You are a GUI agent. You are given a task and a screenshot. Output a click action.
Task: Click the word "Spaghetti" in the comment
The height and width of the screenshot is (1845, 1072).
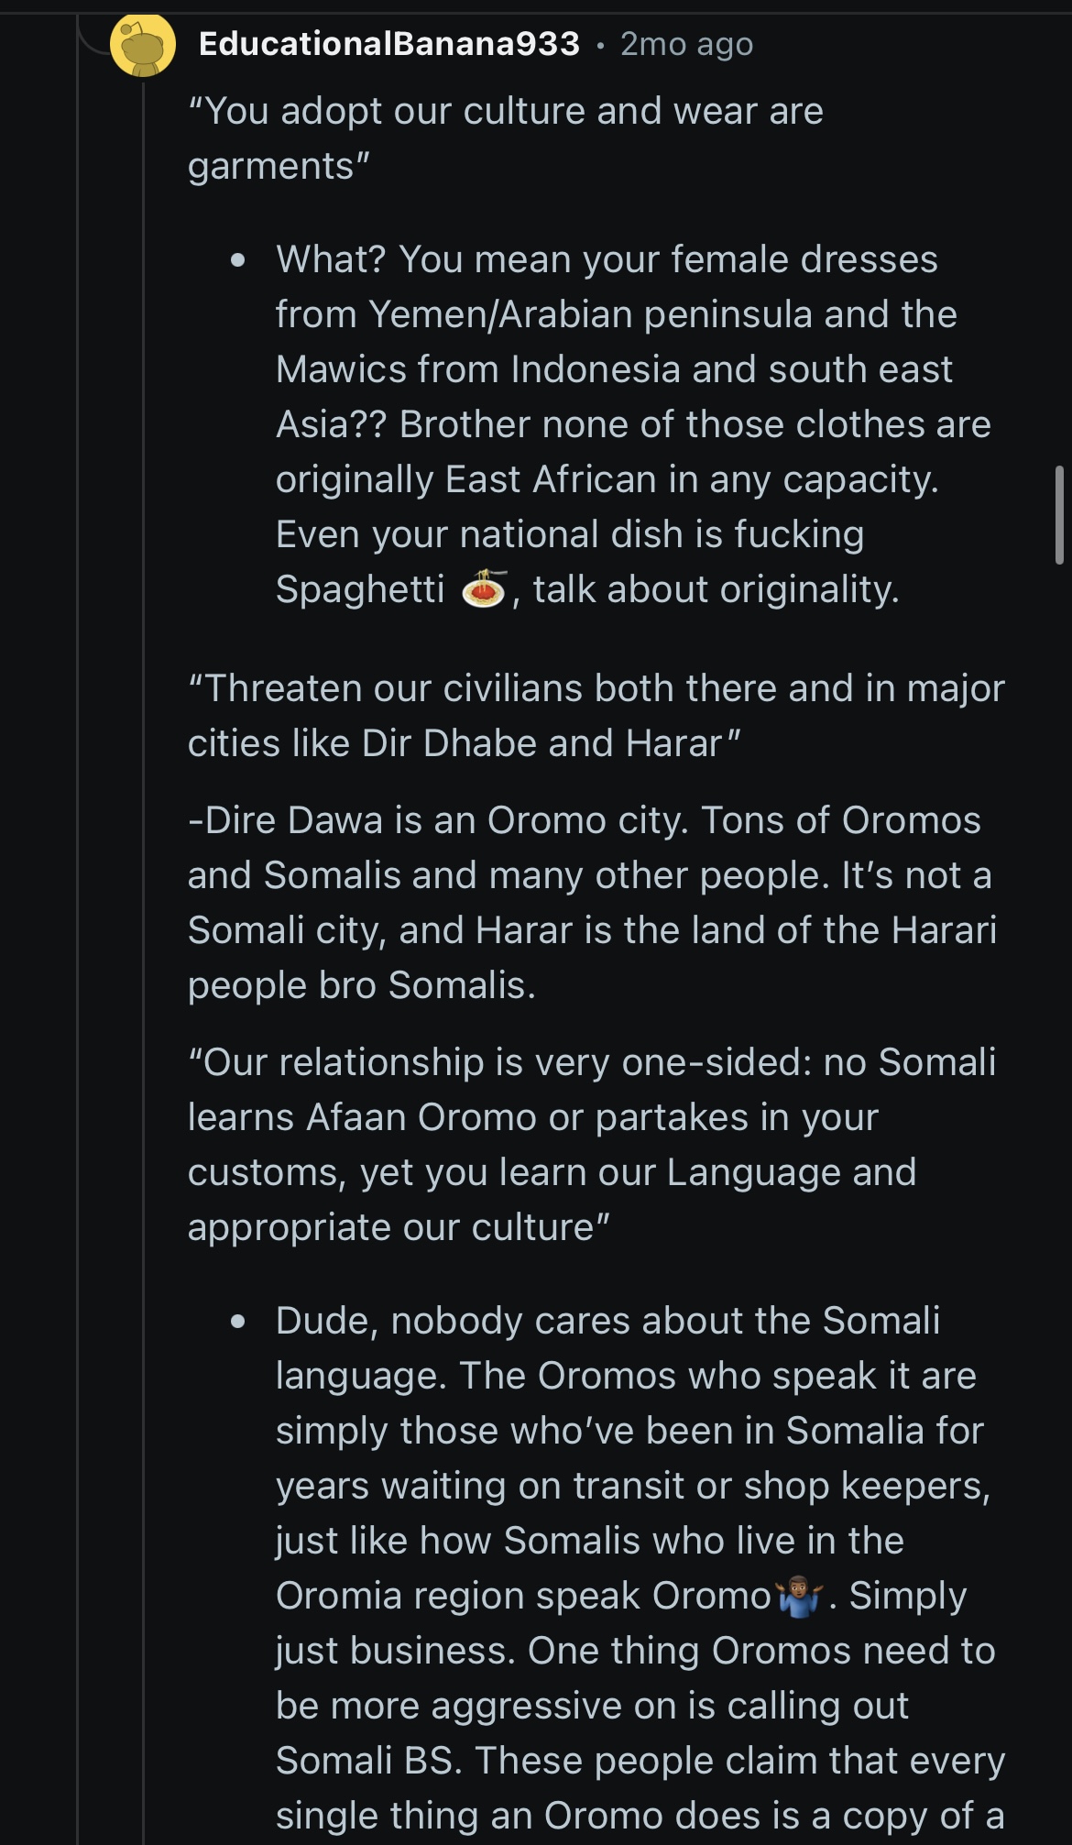click(x=360, y=589)
